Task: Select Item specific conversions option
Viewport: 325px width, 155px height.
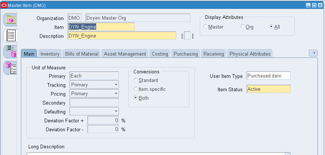Action: (x=150, y=89)
